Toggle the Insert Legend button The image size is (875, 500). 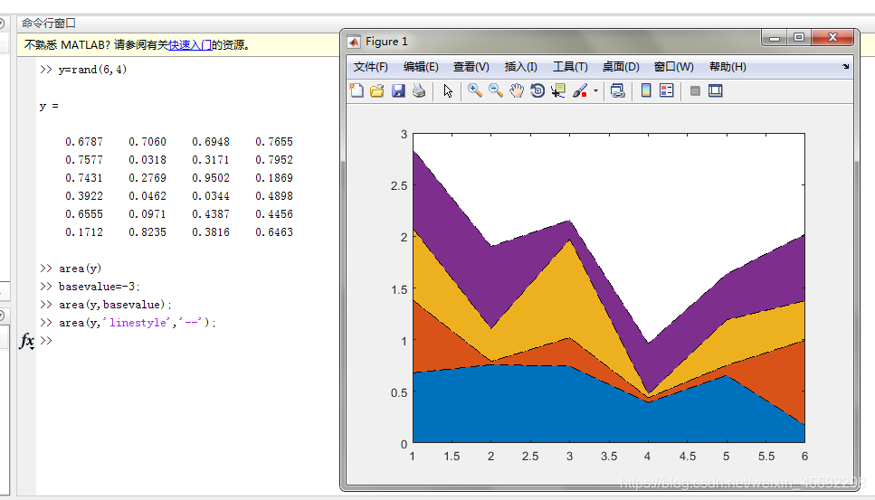667,90
